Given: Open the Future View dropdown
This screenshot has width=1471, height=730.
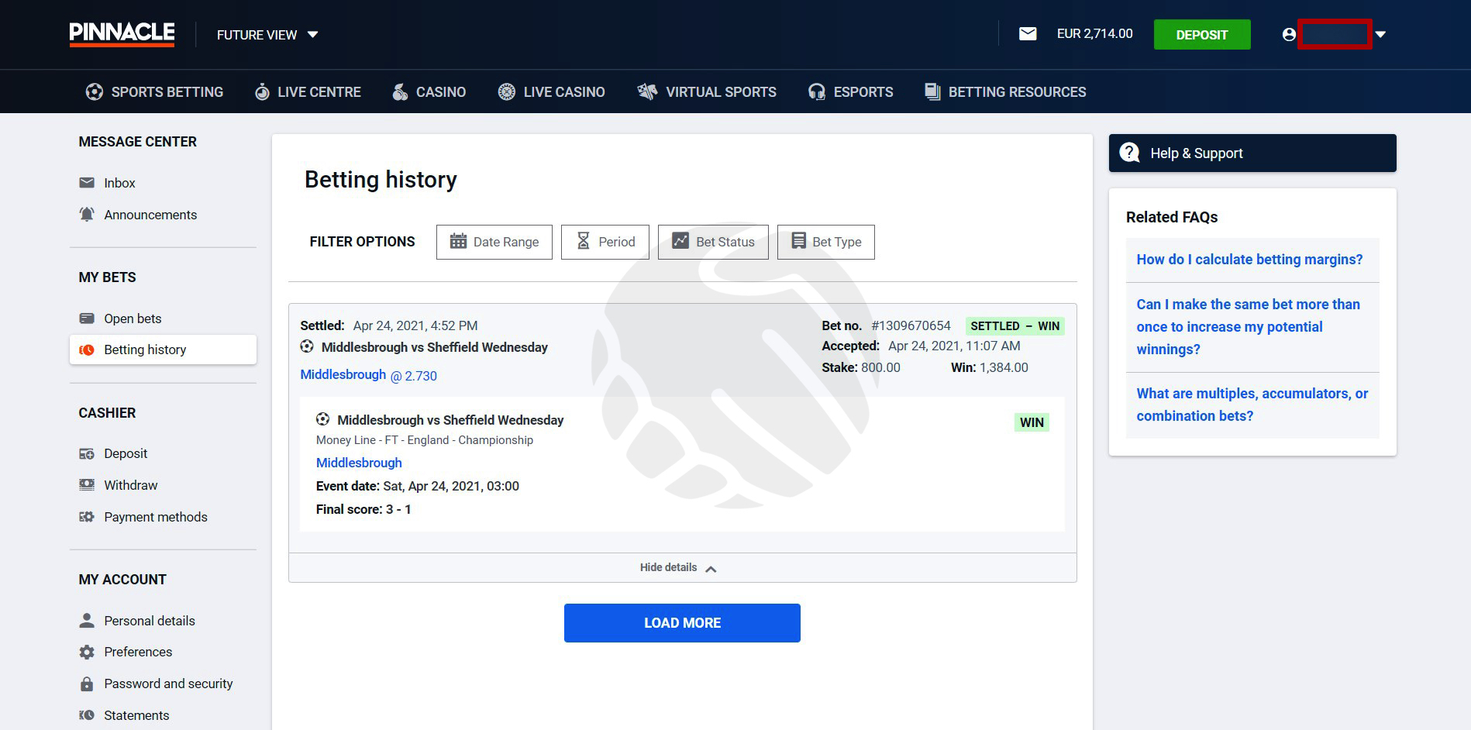Looking at the screenshot, I should 267,35.
